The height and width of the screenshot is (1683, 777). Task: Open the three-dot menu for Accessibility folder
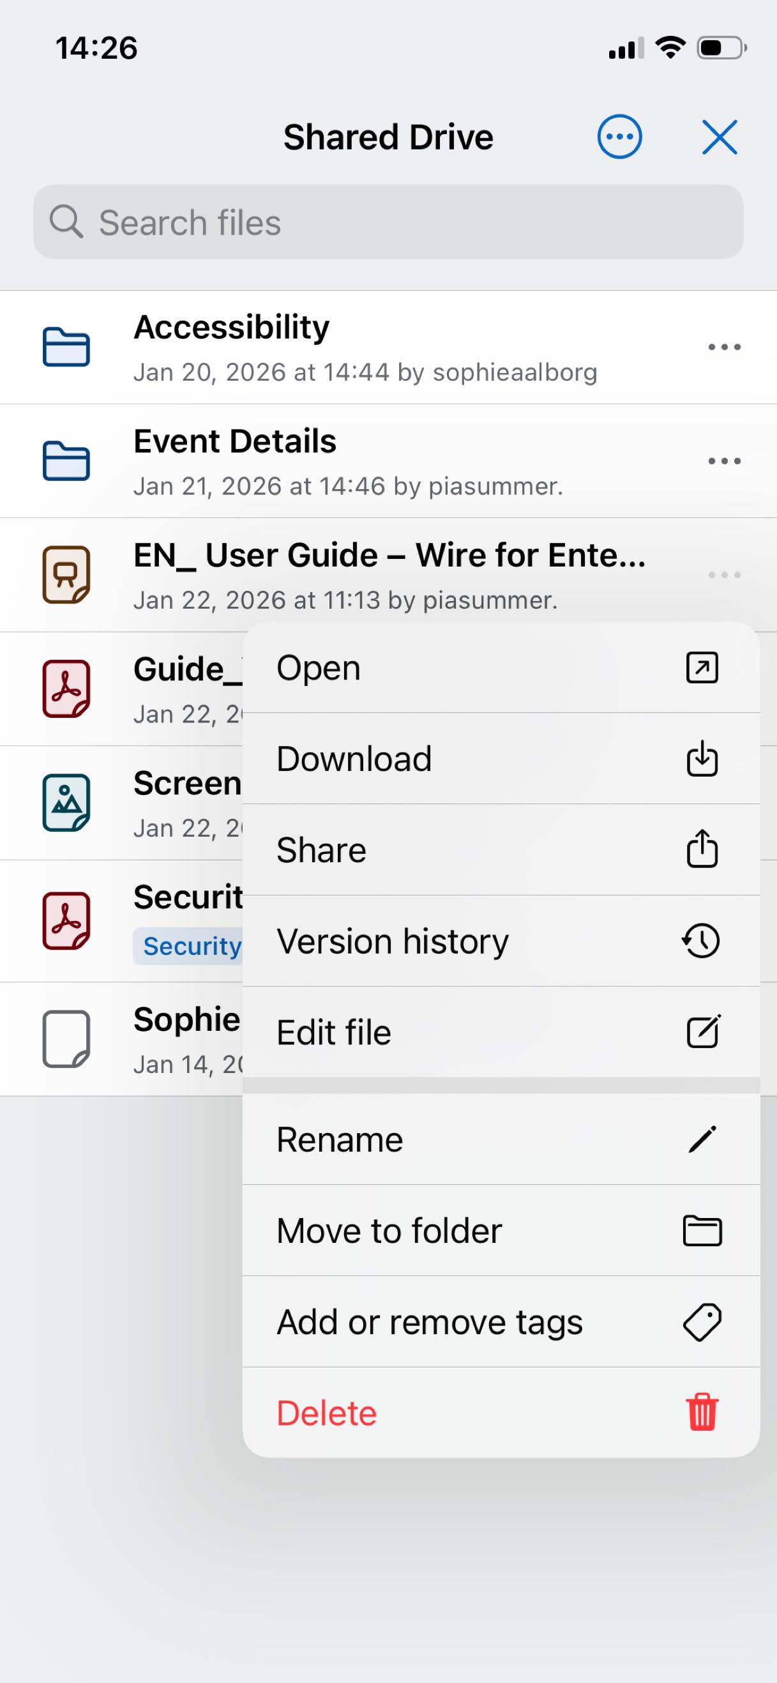(724, 347)
